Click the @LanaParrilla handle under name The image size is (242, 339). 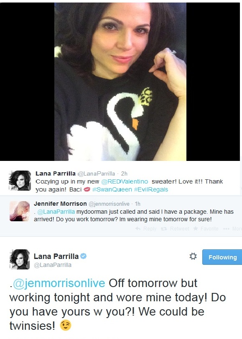53,265
